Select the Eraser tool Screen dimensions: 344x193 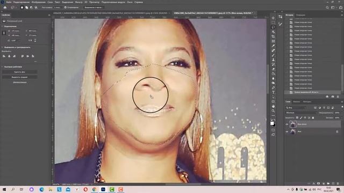(273, 69)
